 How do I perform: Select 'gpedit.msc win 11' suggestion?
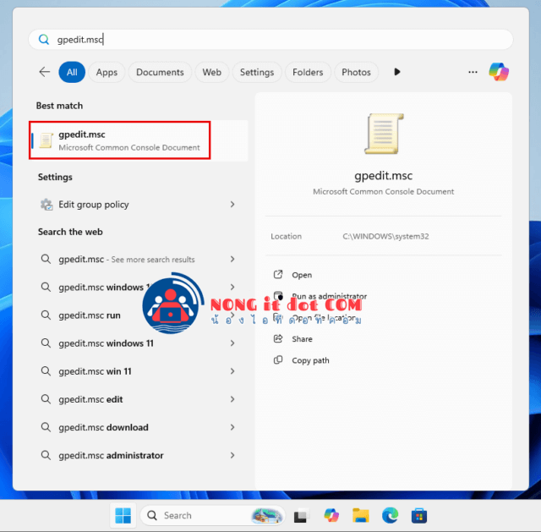click(x=138, y=371)
